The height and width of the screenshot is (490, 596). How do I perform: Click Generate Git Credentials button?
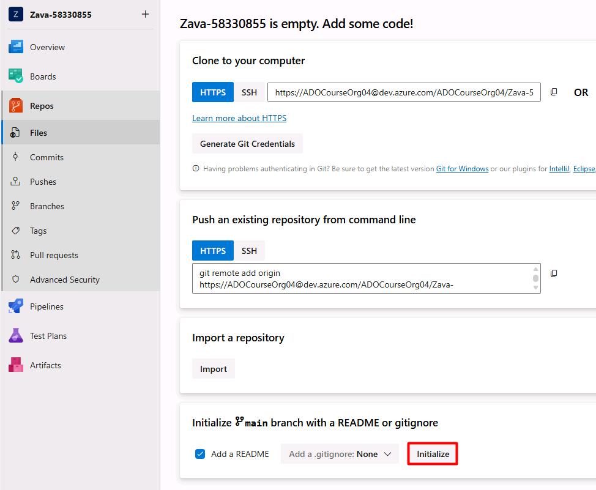247,144
